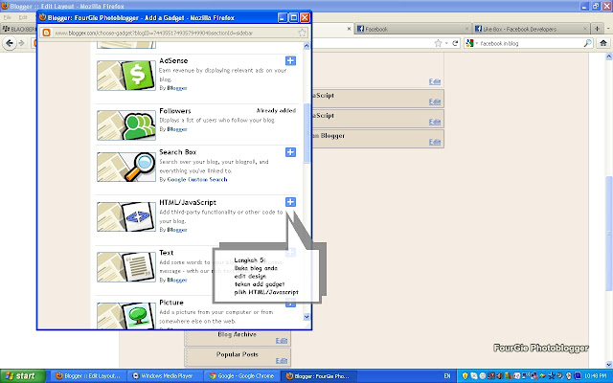613x383 pixels.
Task: Open the Google Custom Search author link
Action: pos(197,179)
